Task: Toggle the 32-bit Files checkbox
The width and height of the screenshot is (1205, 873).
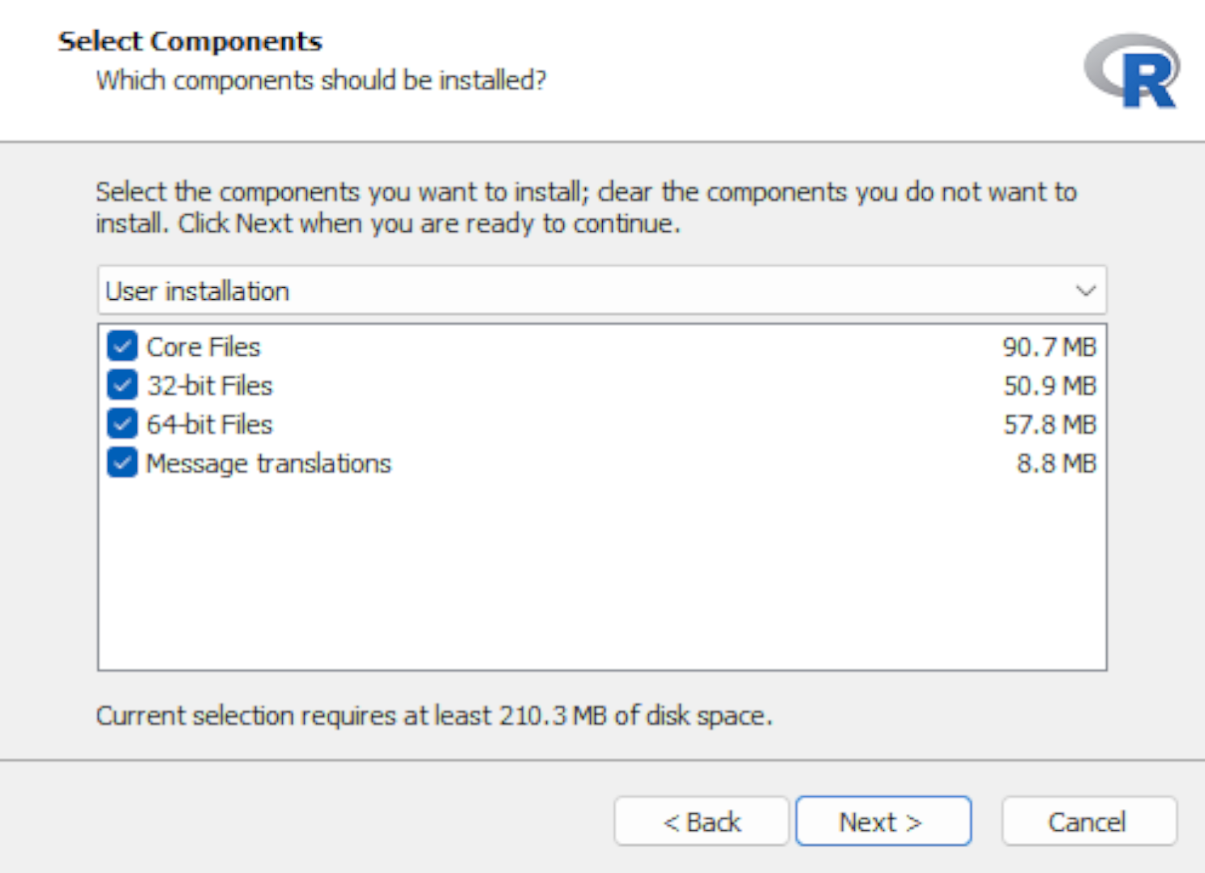Action: (x=122, y=385)
